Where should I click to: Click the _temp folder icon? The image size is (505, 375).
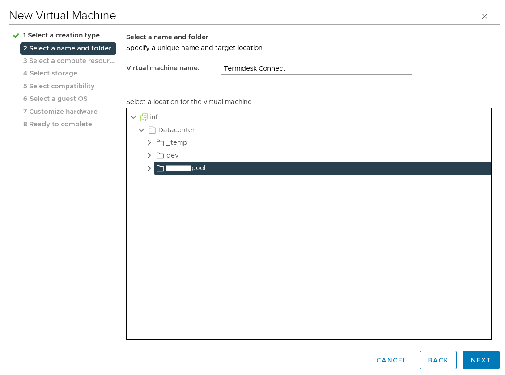coord(160,143)
